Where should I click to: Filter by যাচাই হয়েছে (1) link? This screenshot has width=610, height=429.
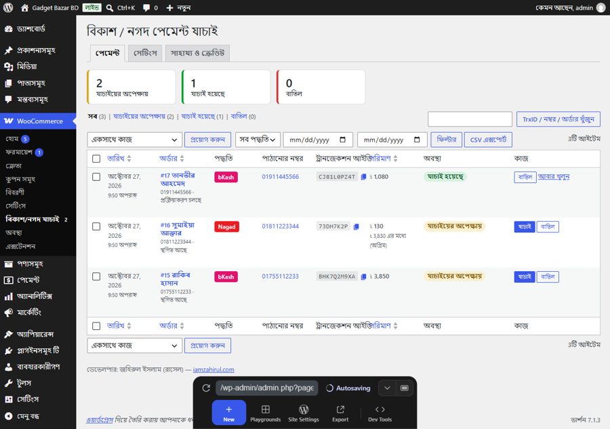[x=202, y=117]
